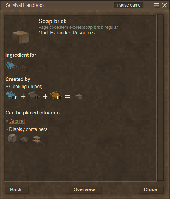170x199 pixels.
Task: Open the tall glass display case icon
Action: 12,138
